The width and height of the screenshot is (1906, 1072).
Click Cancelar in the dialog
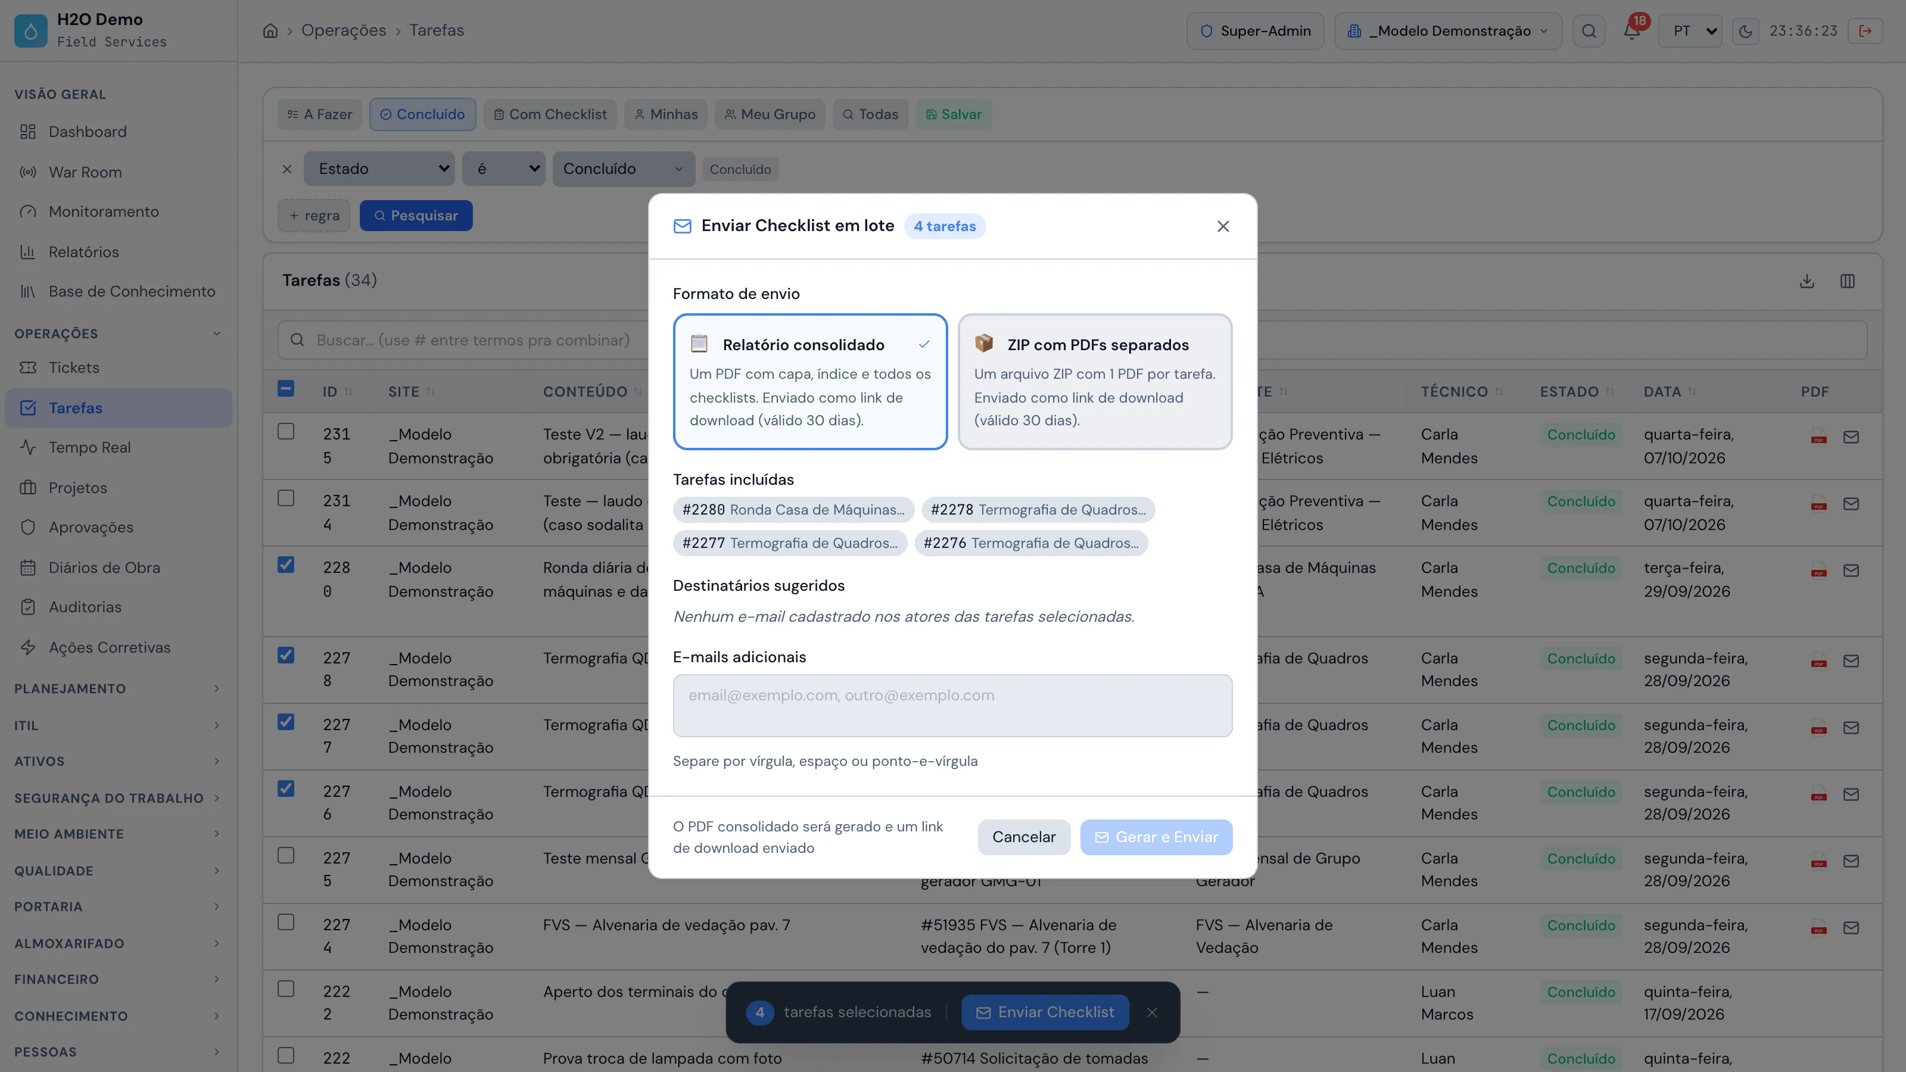tap(1024, 837)
